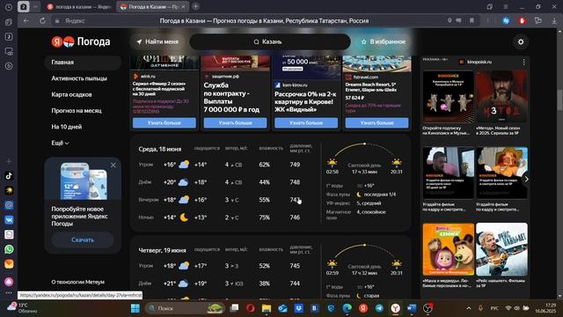Bookmark this page via address bar icon

[x=472, y=20]
